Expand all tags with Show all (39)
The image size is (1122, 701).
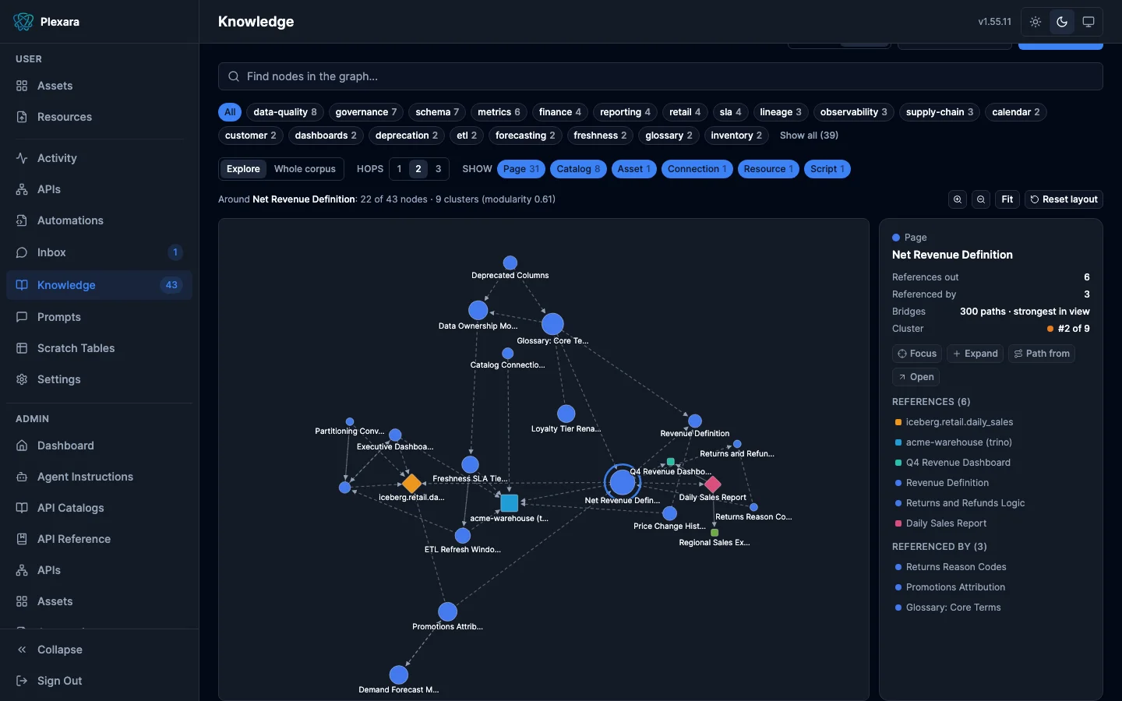coord(809,136)
